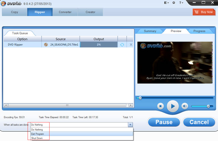Click the Cancel button
Viewport: 218px width, 141px height.
coord(199,122)
